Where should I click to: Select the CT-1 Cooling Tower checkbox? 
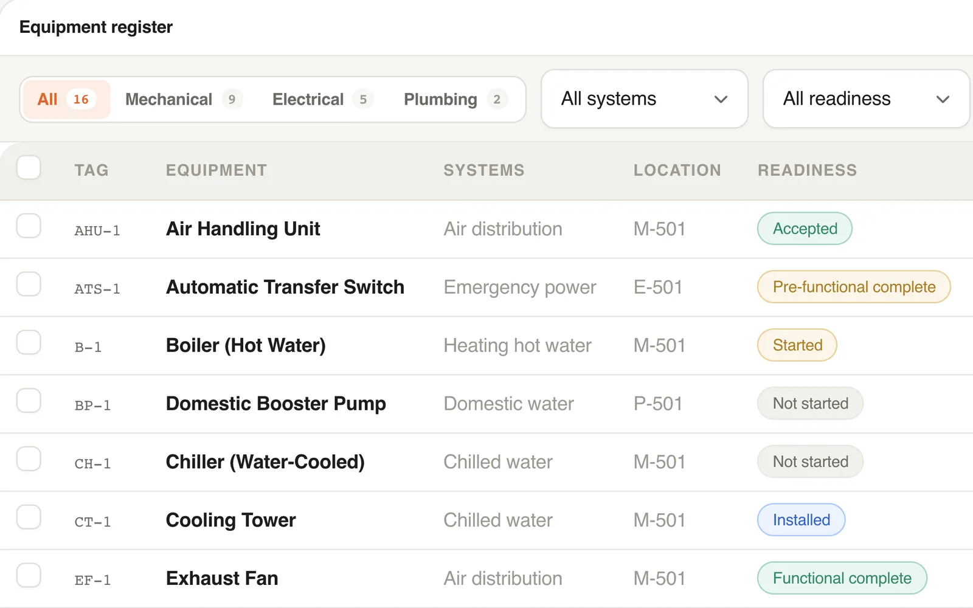(x=29, y=518)
